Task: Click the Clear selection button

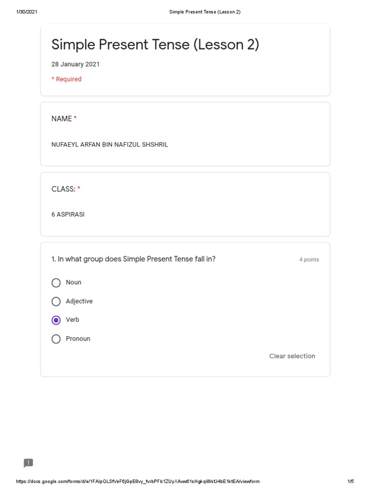Action: point(292,356)
